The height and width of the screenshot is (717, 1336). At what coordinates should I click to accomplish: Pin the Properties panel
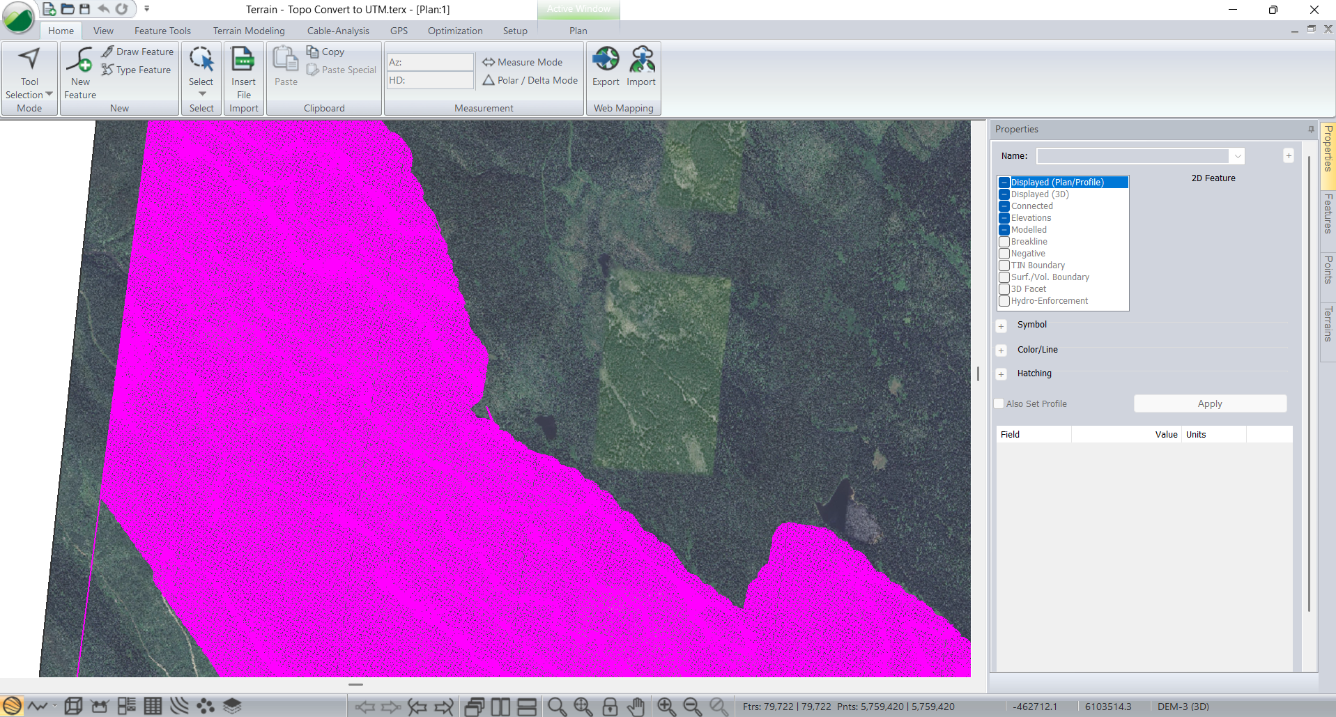[x=1311, y=129]
